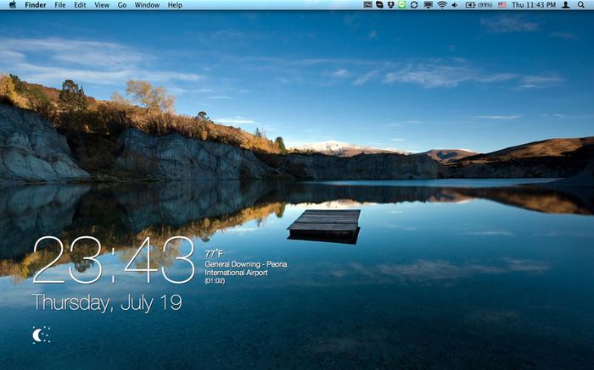Open the AirPlay display mirroring icon
The image size is (594, 370).
coord(428,5)
